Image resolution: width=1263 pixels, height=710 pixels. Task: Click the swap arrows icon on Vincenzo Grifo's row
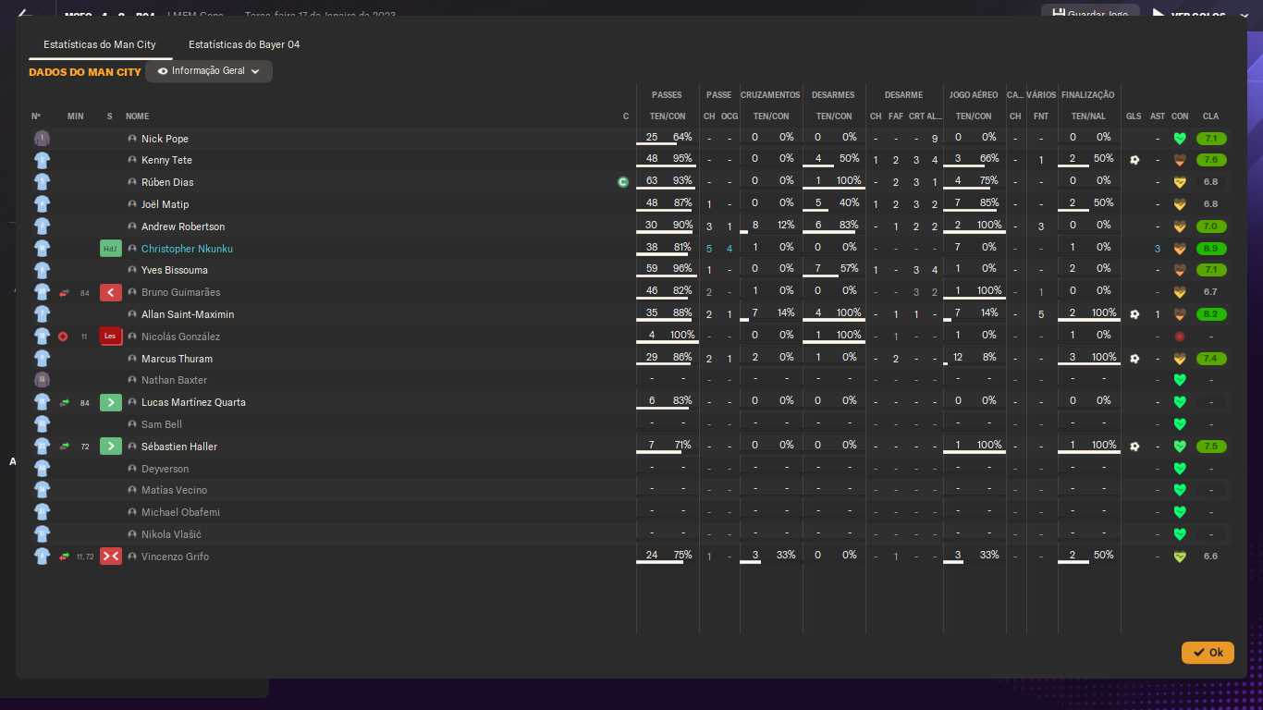pyautogui.click(x=65, y=557)
